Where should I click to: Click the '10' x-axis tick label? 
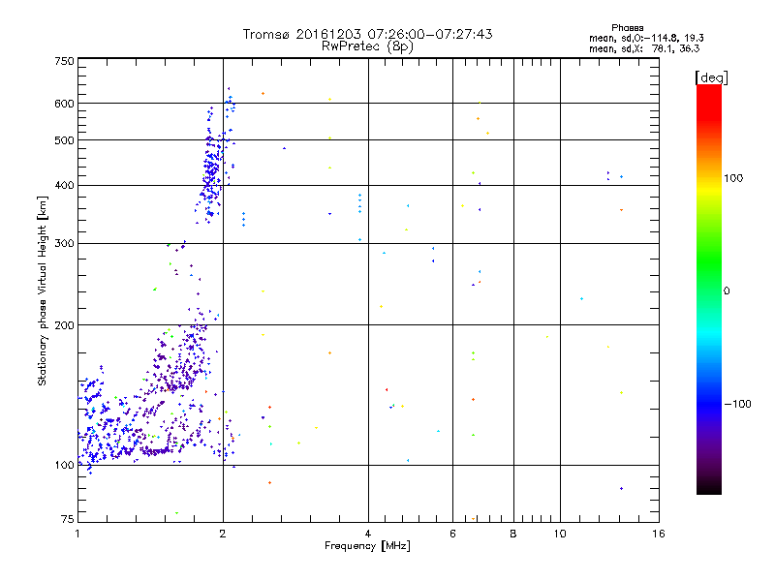point(560,534)
